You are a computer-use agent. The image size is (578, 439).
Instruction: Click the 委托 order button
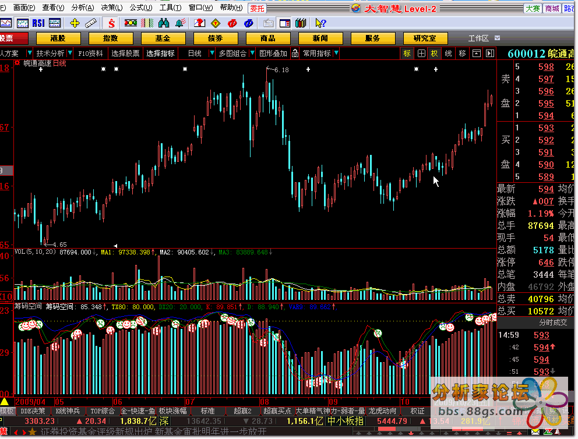(257, 8)
